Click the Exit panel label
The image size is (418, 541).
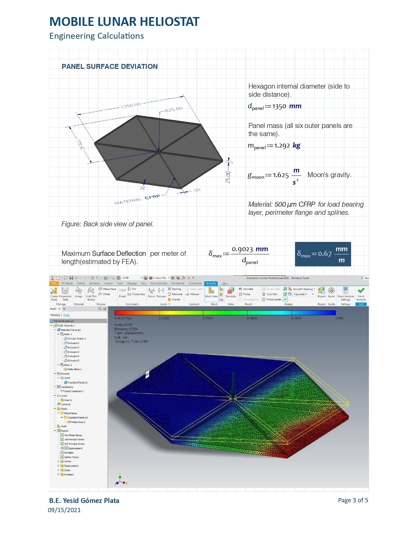coord(361,304)
